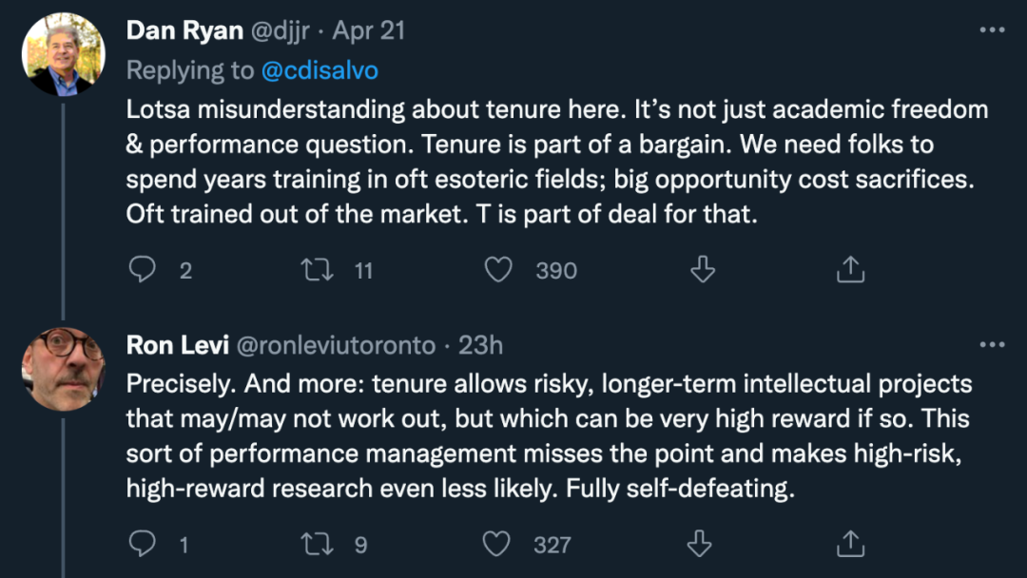The height and width of the screenshot is (578, 1027).
Task: Reply to Ron Levi's tweet
Action: click(x=143, y=544)
